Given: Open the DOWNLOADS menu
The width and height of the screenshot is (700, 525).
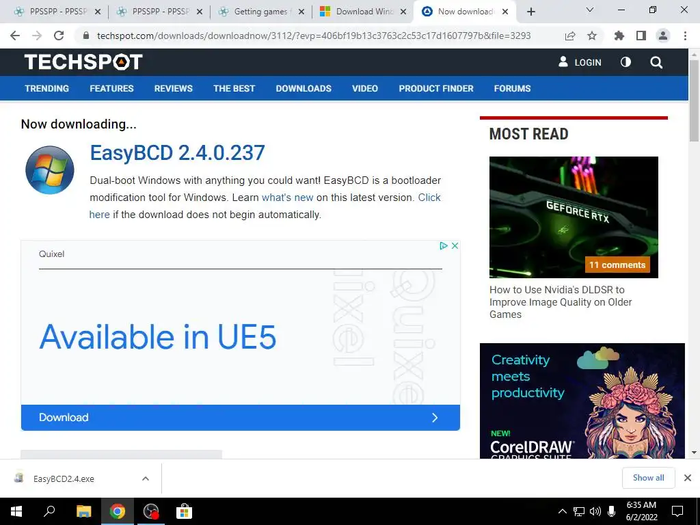Looking at the screenshot, I should pos(304,88).
